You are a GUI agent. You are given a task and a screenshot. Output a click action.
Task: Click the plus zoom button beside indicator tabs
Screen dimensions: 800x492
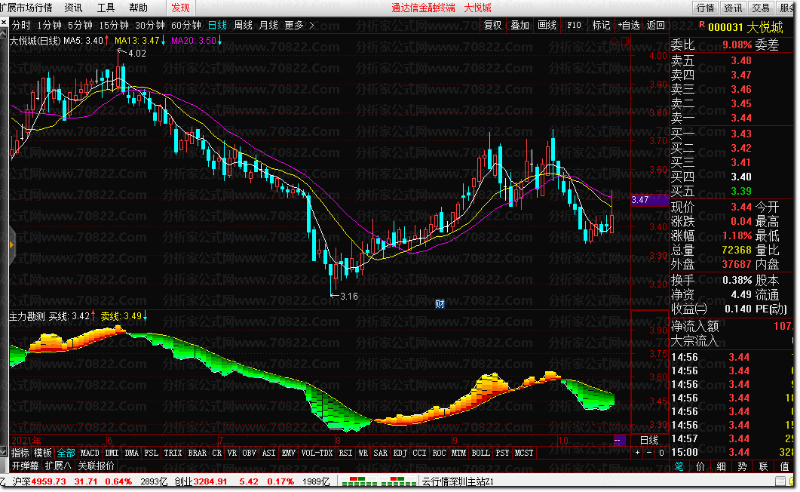pyautogui.click(x=637, y=453)
